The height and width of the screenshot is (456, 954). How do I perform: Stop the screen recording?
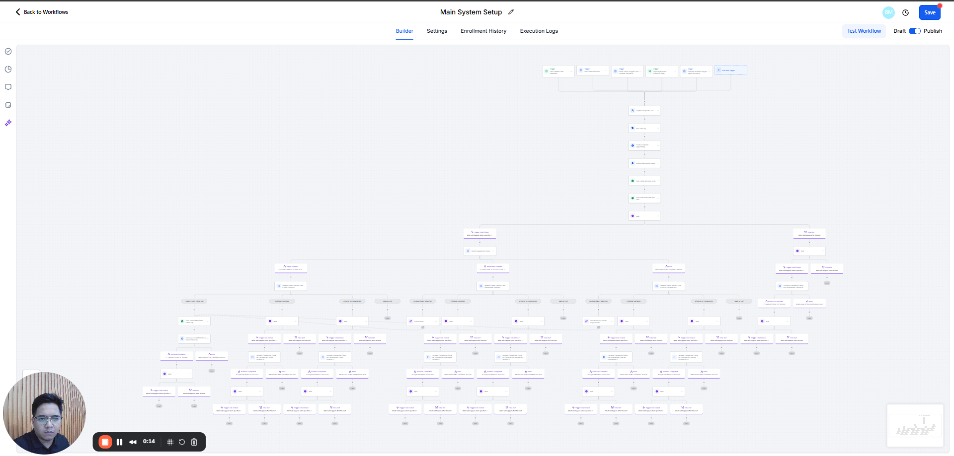(105, 442)
